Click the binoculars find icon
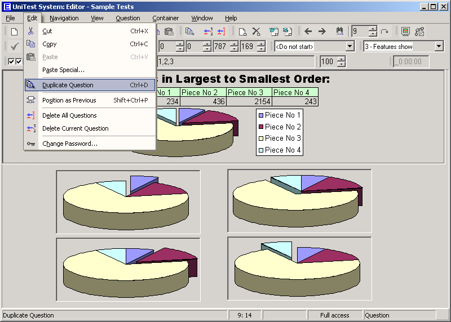The image size is (451, 322). (x=340, y=32)
